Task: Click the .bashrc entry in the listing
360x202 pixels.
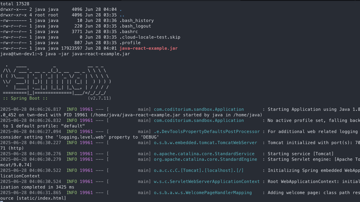Action: tap(129, 31)
